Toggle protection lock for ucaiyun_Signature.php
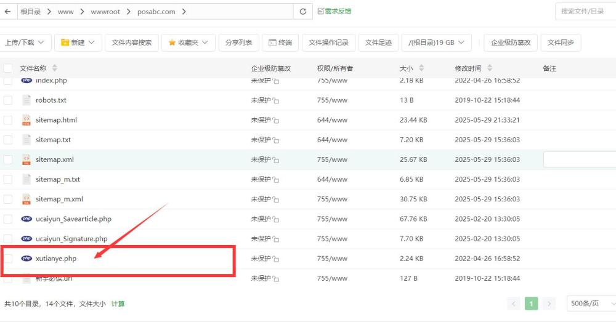The height and width of the screenshot is (322, 616). pos(276,239)
